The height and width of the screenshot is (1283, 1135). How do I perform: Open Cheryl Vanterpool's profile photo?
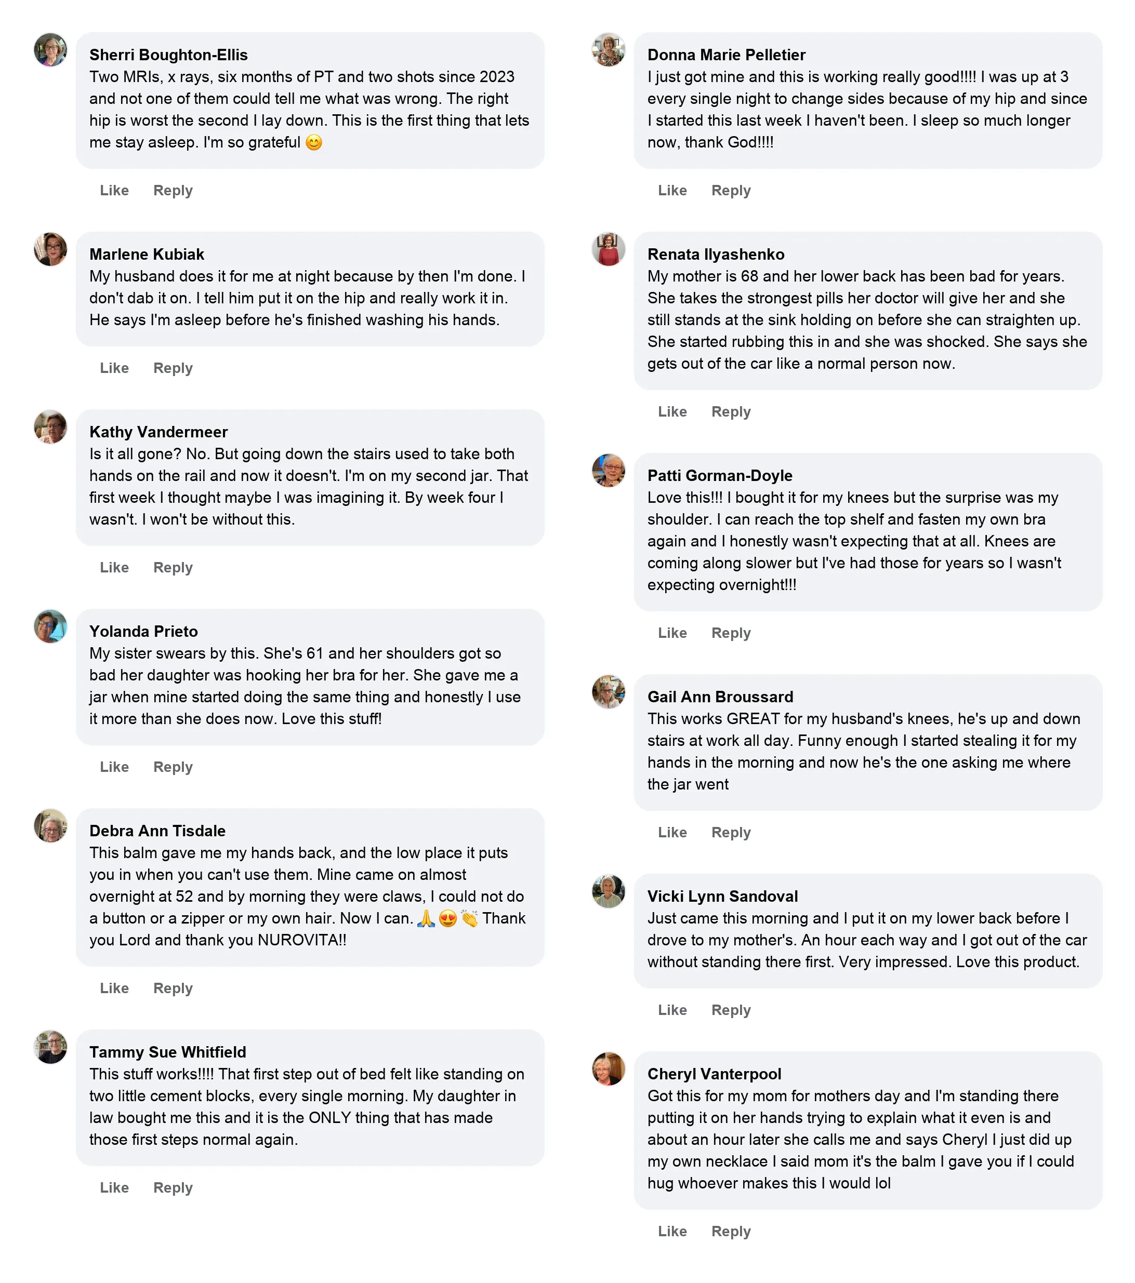tap(608, 1069)
